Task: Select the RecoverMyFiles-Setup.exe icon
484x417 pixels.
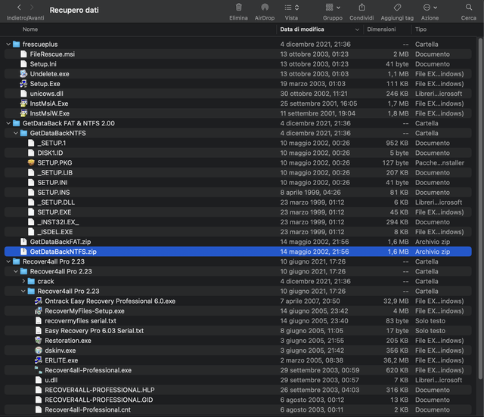Action: coord(39,311)
